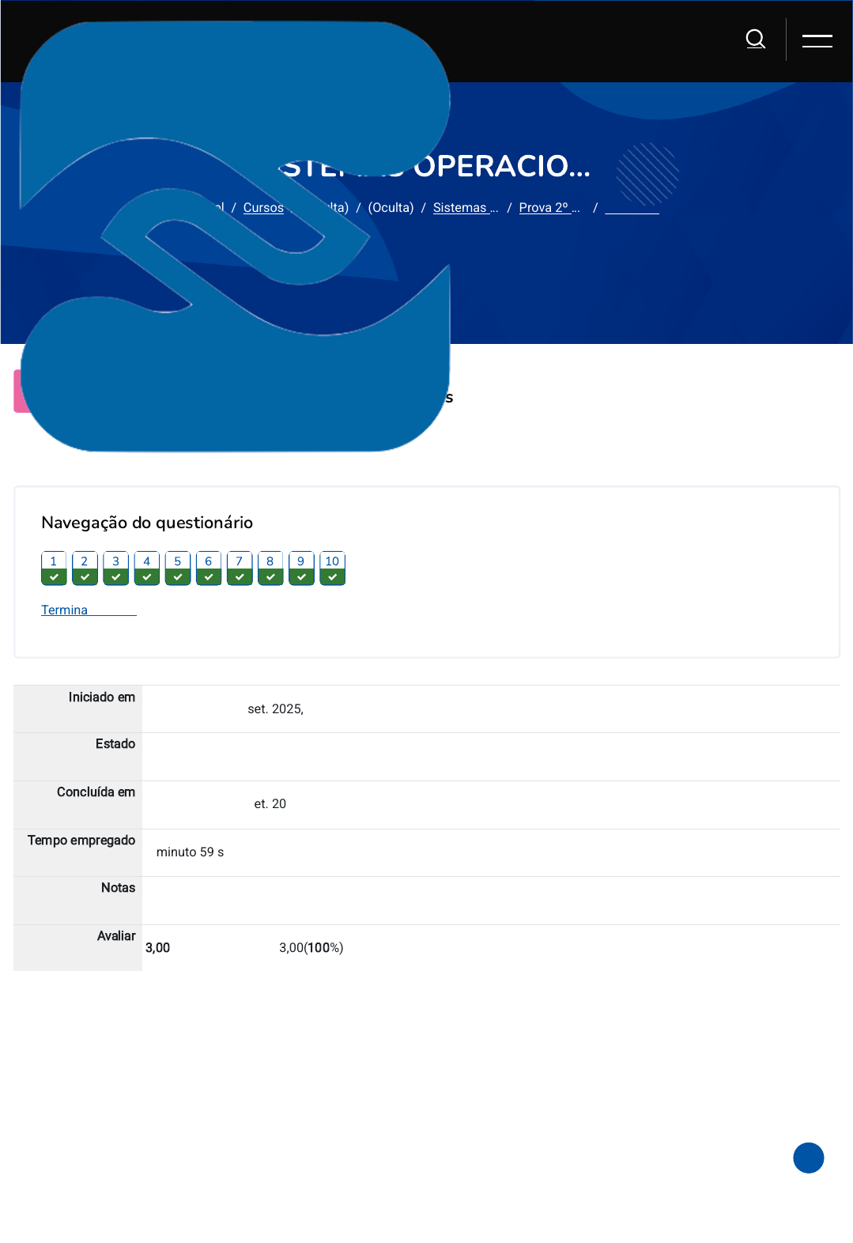Open question 8 from quiz navigation
Viewport: 853px width, 1243px height.
click(x=270, y=568)
